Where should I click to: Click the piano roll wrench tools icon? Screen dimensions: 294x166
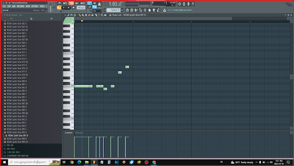68,15
